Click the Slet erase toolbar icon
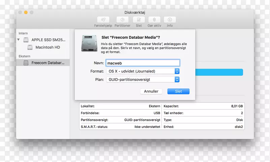Screen dimensions: 270x162 [x=139, y=20]
